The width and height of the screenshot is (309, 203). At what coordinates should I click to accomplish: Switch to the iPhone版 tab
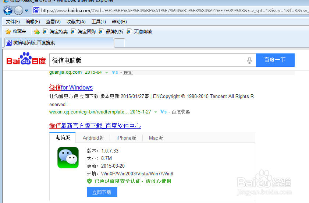(126, 138)
